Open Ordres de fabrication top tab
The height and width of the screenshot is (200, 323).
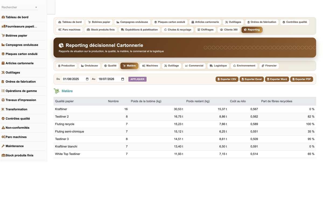[x=262, y=22]
